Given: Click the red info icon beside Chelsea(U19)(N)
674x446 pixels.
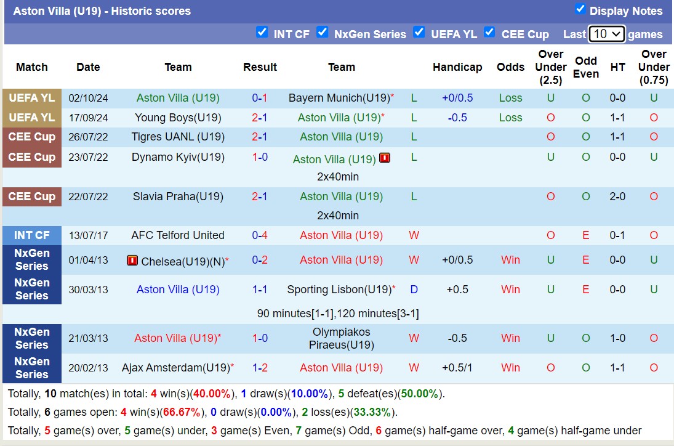Looking at the screenshot, I should 132,260.
